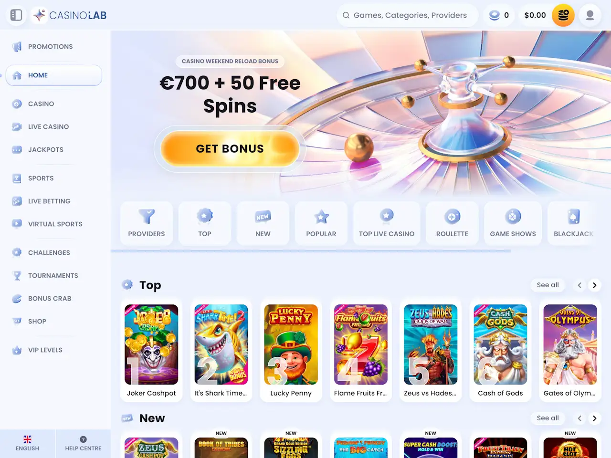
Task: Open the Providers filter category
Action: click(x=147, y=223)
